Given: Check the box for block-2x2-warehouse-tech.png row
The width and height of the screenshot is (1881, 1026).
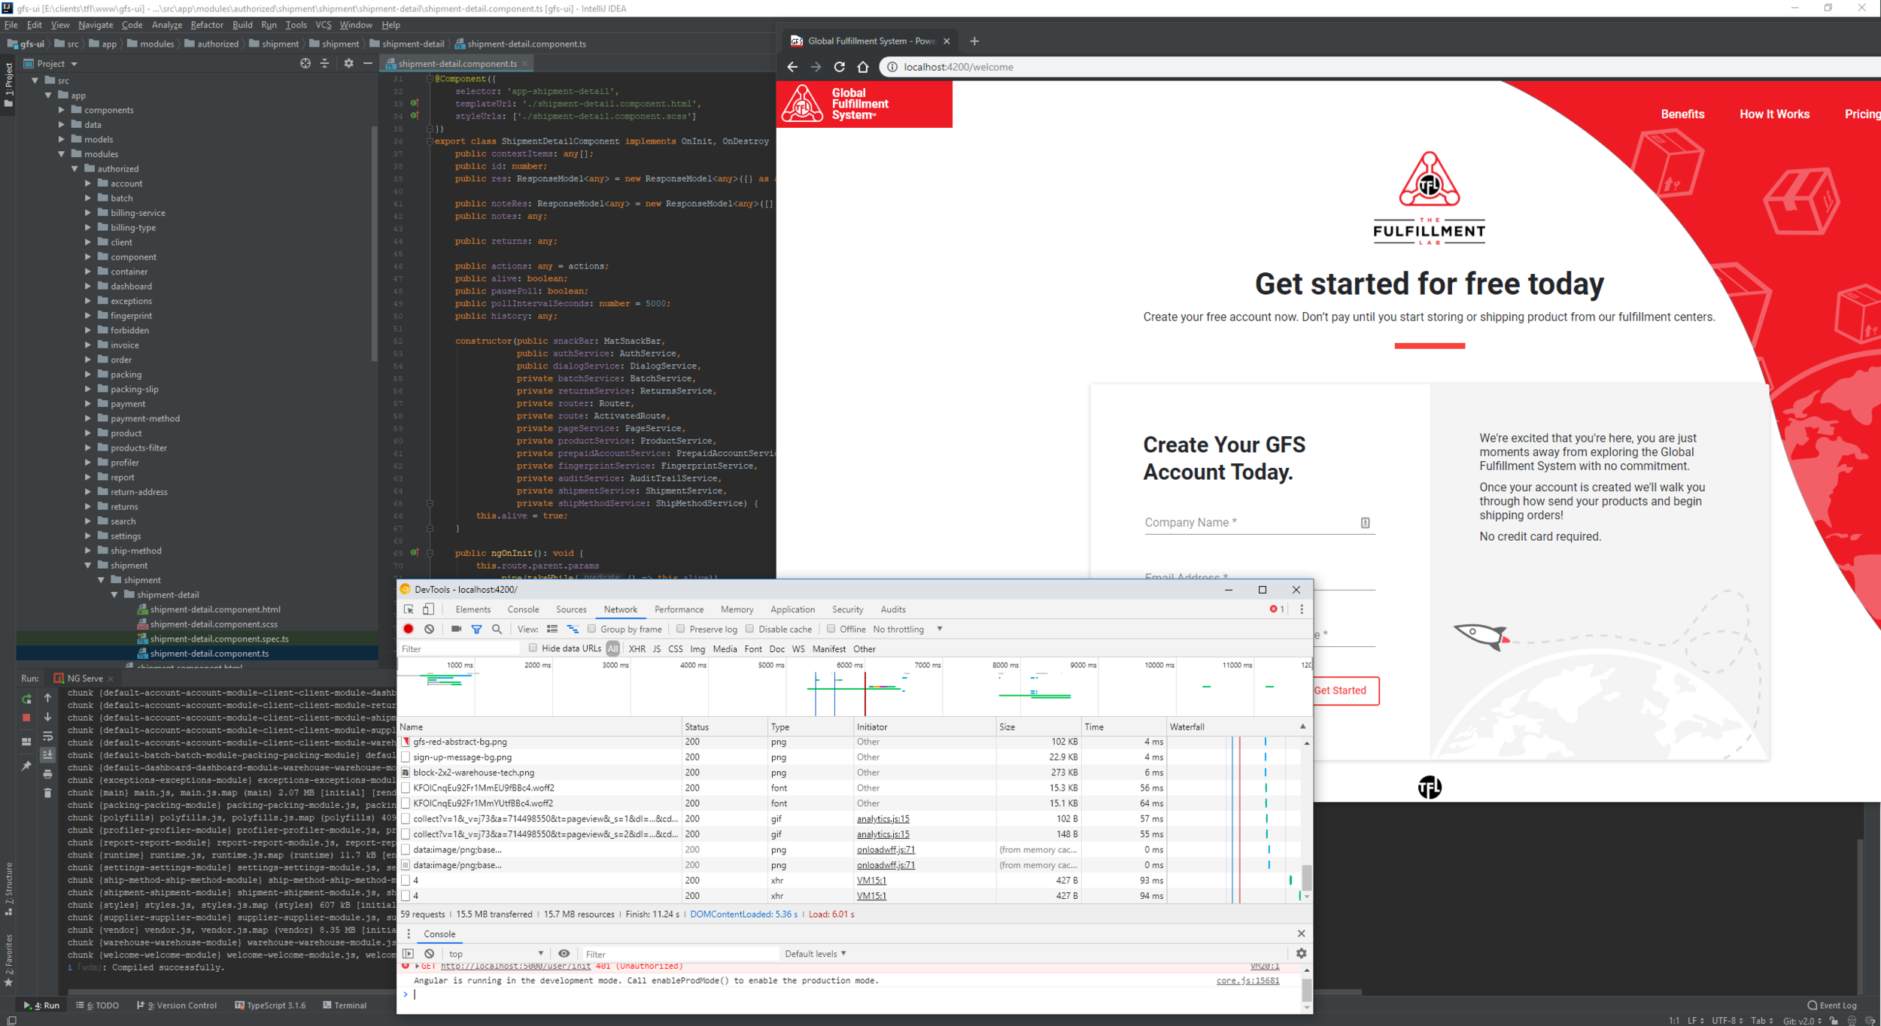Looking at the screenshot, I should click(406, 773).
